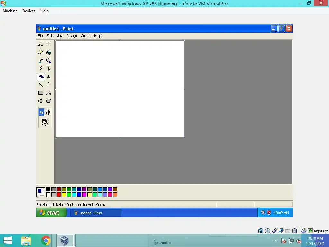Select the straight Line tool
The width and height of the screenshot is (329, 247).
(41, 85)
